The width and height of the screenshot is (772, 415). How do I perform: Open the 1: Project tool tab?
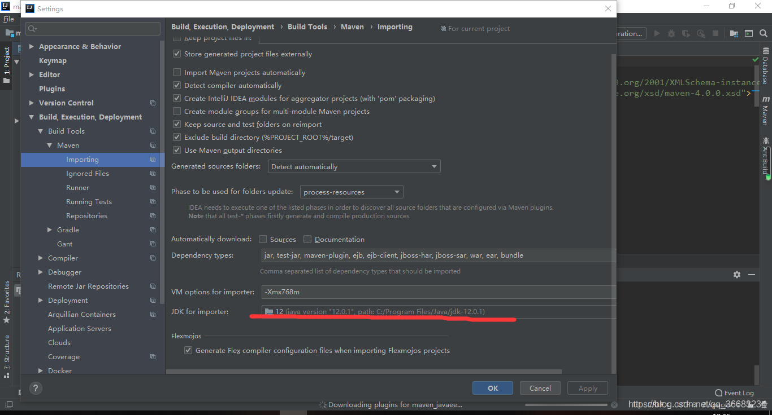(7, 65)
